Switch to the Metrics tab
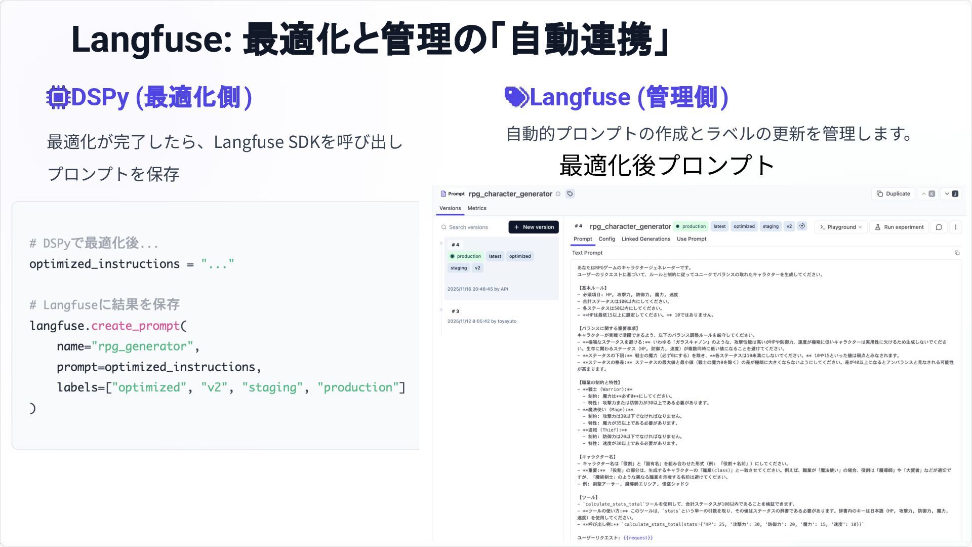 point(476,208)
